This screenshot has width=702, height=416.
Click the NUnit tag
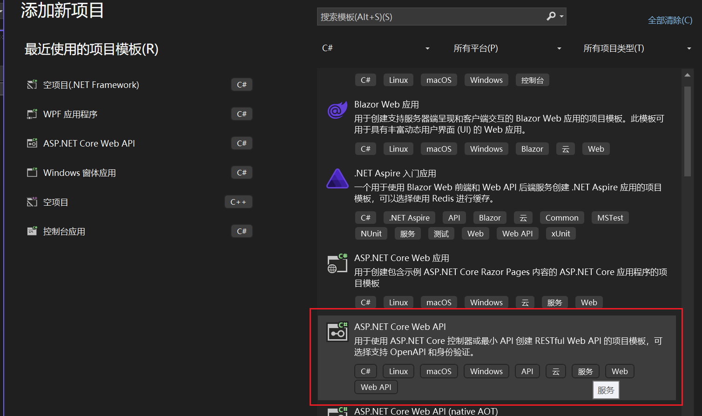371,234
